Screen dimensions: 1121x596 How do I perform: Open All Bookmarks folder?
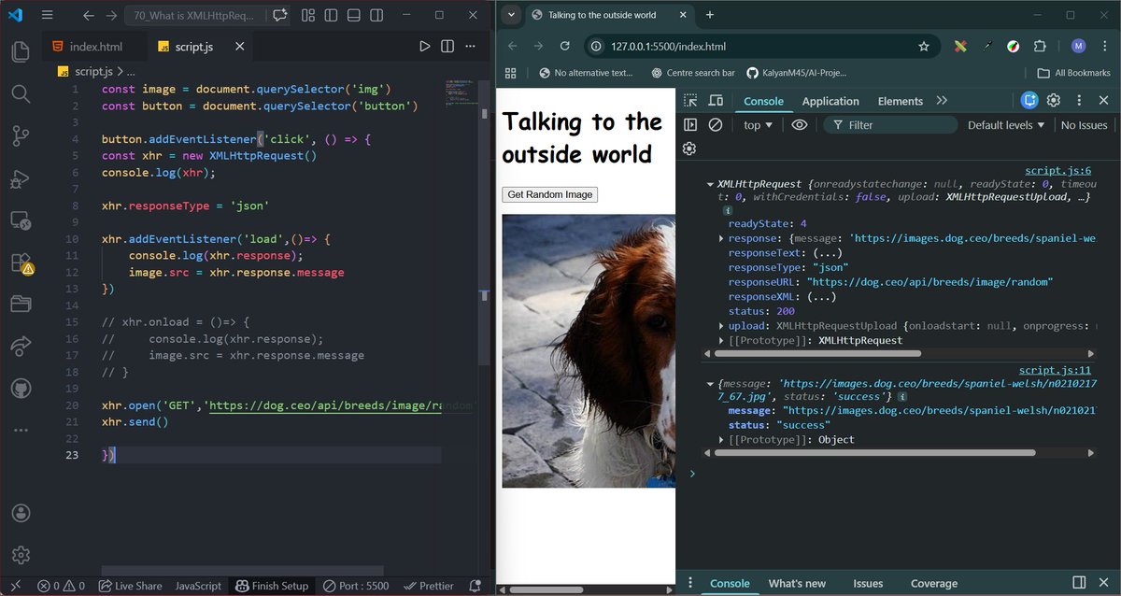(1074, 73)
